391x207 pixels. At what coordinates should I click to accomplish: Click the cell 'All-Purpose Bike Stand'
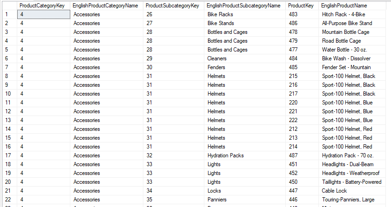[x=352, y=23]
